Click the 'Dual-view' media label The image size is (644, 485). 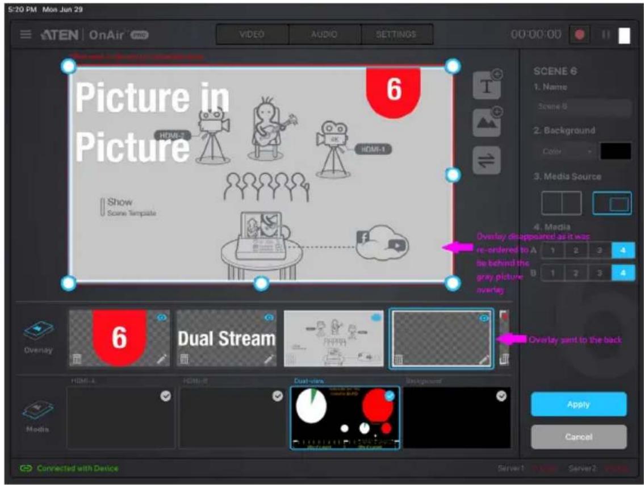(x=309, y=381)
